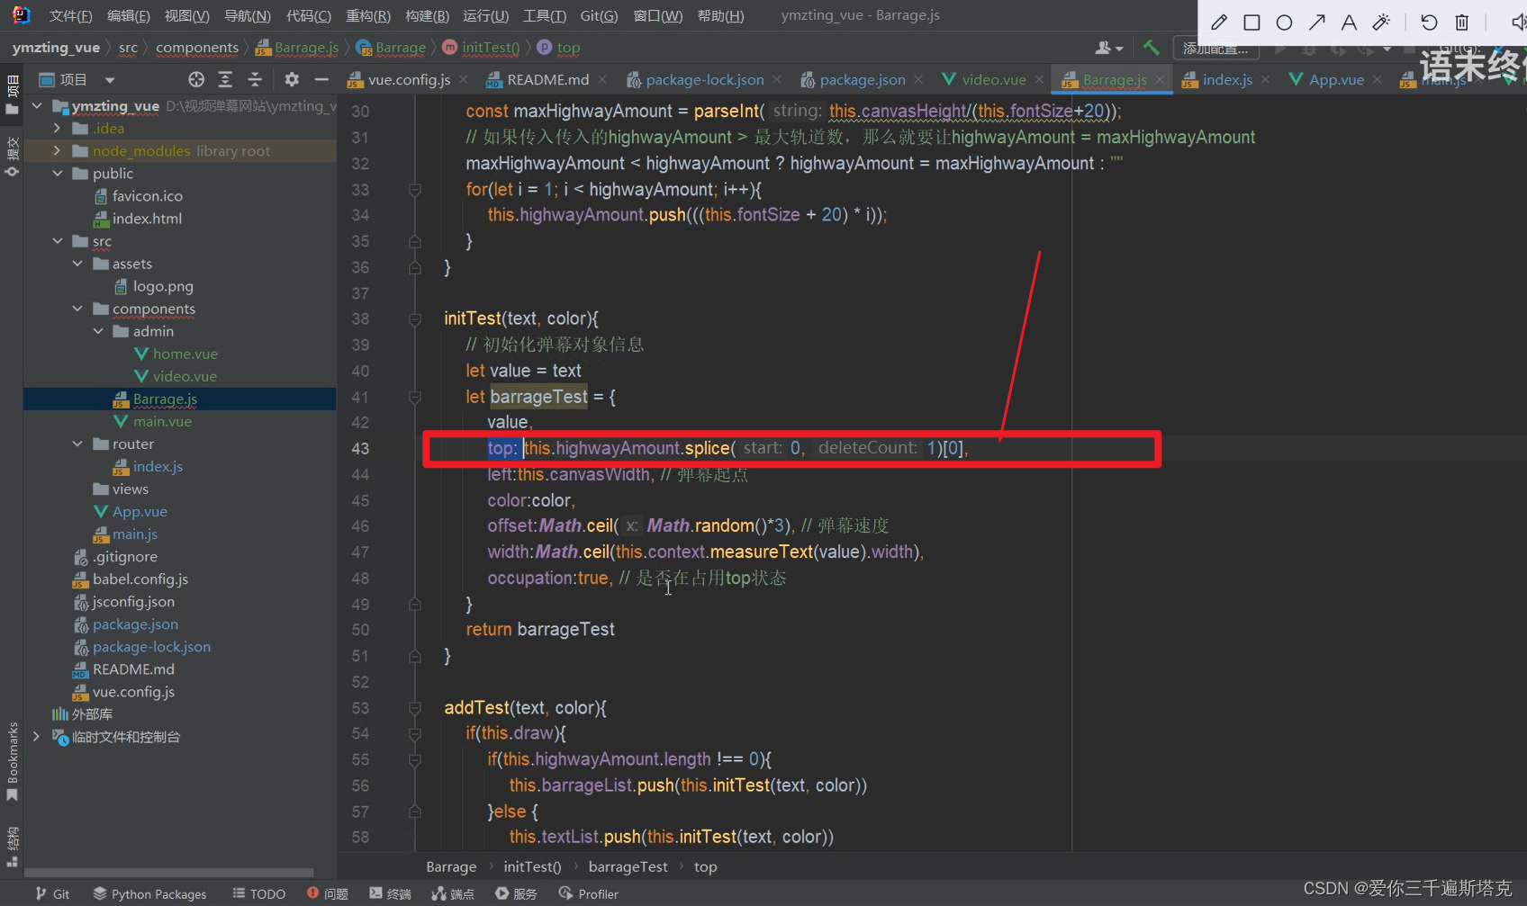
Task: Open the Bookmarks side panel
Action: coord(12,761)
